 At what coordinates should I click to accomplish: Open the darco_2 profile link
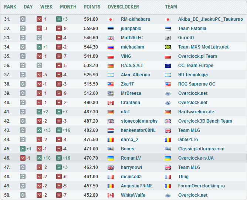click(x=129, y=140)
